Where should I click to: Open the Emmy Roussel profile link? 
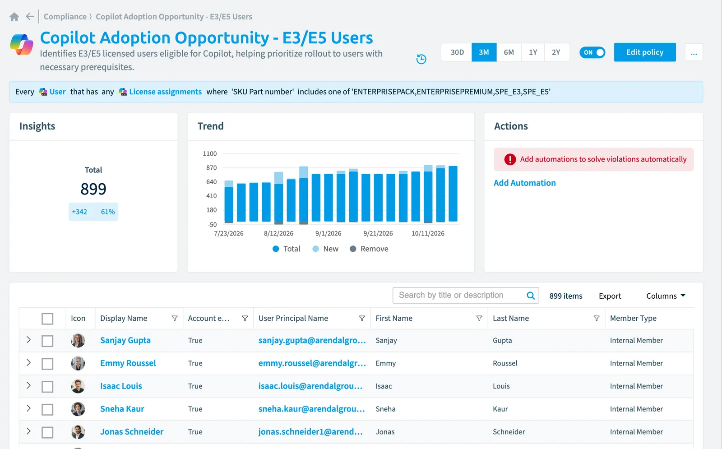click(x=128, y=363)
